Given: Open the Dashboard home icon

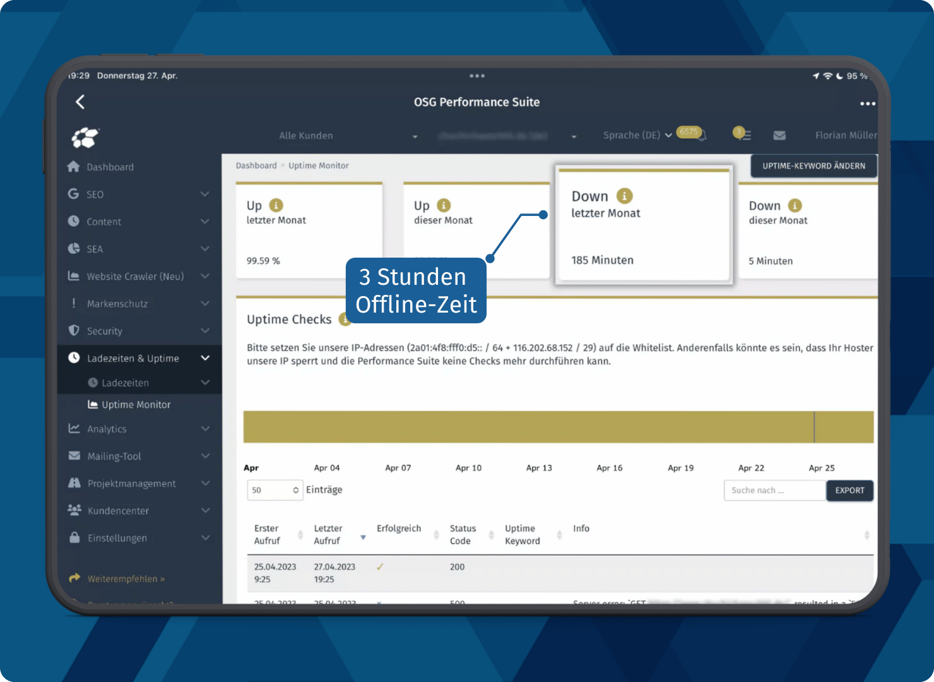Looking at the screenshot, I should pos(74,167).
